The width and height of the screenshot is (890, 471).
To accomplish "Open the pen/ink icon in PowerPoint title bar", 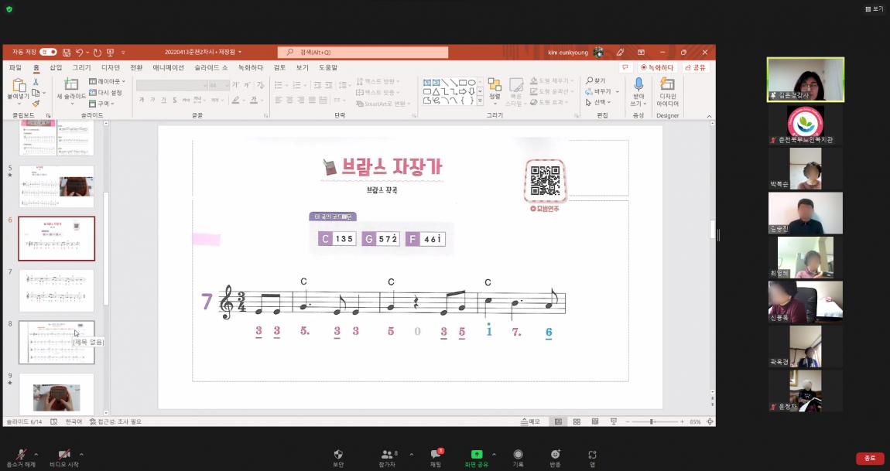I will click(620, 53).
